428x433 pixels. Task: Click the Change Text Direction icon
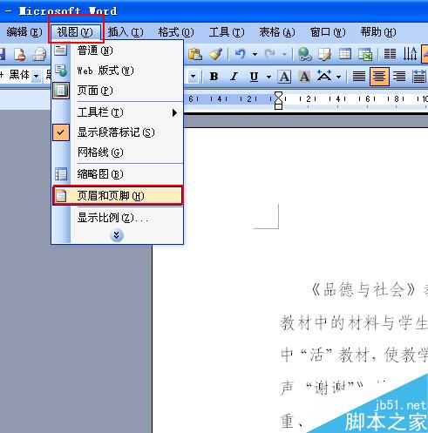click(410, 54)
